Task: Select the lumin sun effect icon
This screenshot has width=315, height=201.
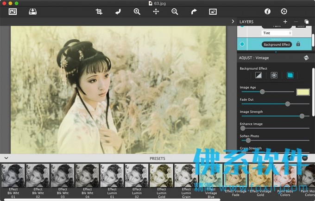Action: pos(274,75)
